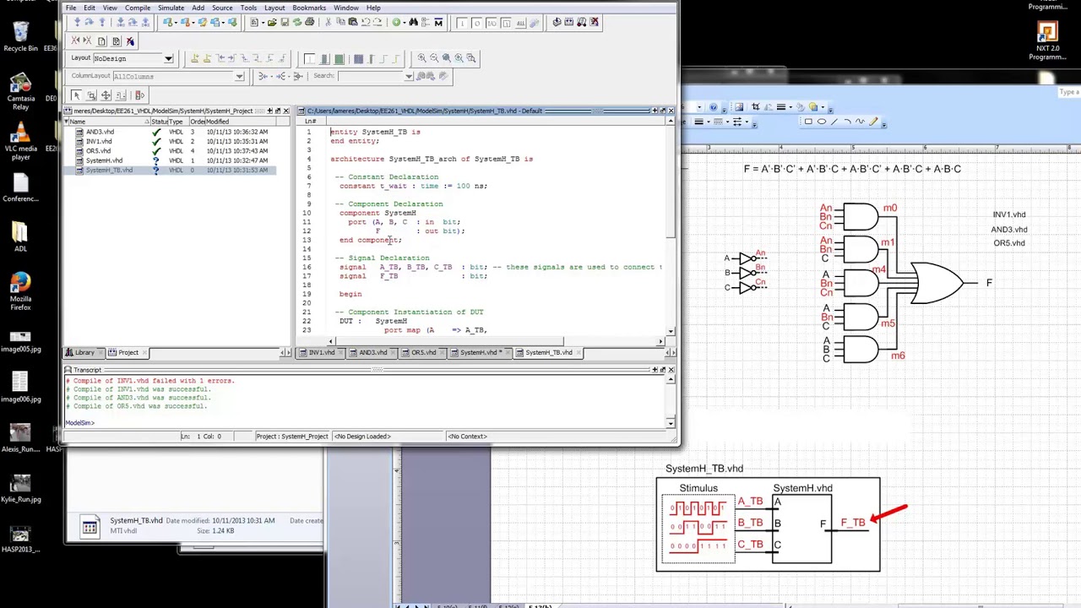
Task: Open the Bookmarks menu
Action: tap(309, 8)
